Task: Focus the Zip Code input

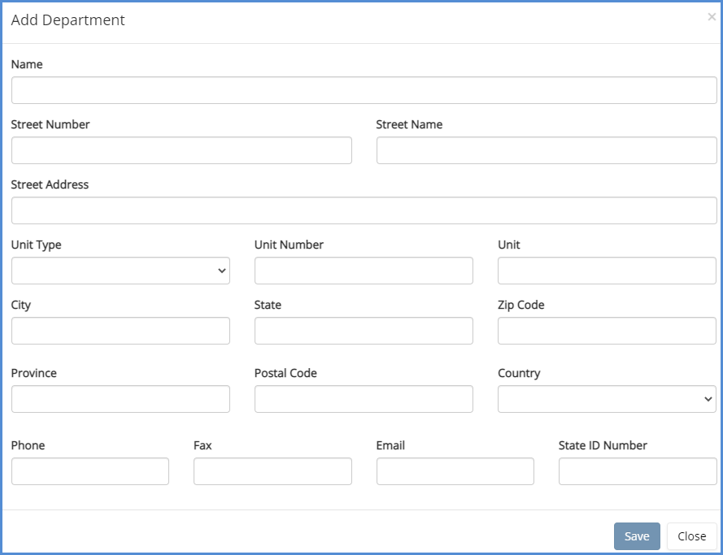Action: point(607,331)
